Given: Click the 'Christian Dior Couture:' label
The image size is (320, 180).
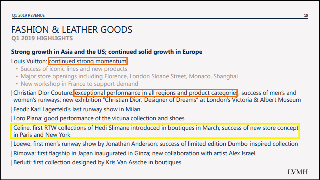Looking at the screenshot, I should click(43, 93).
